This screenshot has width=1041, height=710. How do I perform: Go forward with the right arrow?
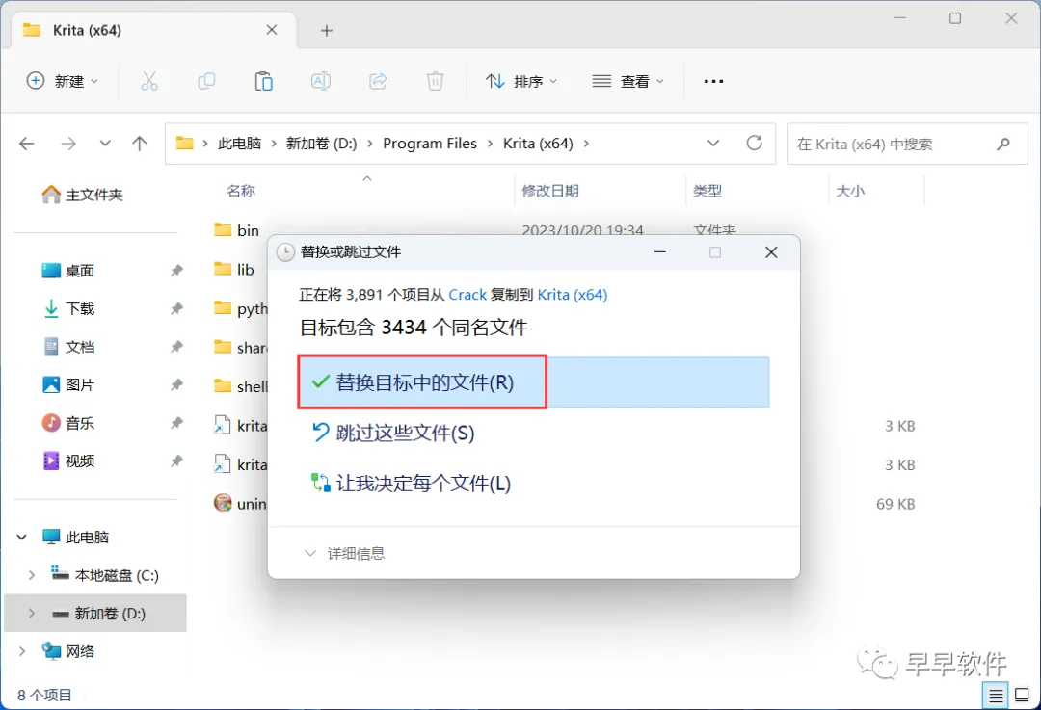68,144
